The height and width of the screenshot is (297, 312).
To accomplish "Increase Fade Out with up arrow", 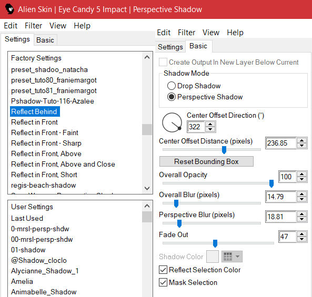I will (x=301, y=234).
